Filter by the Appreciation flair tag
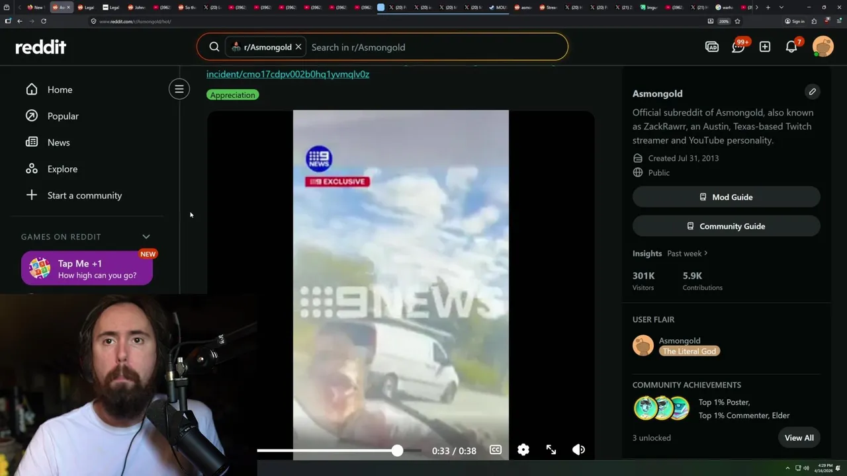Viewport: 847px width, 476px height. pyautogui.click(x=232, y=95)
